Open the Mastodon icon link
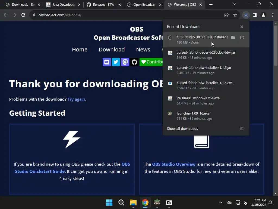Image resolution: width=278 pixels, height=209 pixels. click(x=125, y=62)
